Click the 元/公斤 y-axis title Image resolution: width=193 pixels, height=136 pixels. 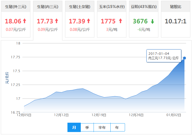7,78
